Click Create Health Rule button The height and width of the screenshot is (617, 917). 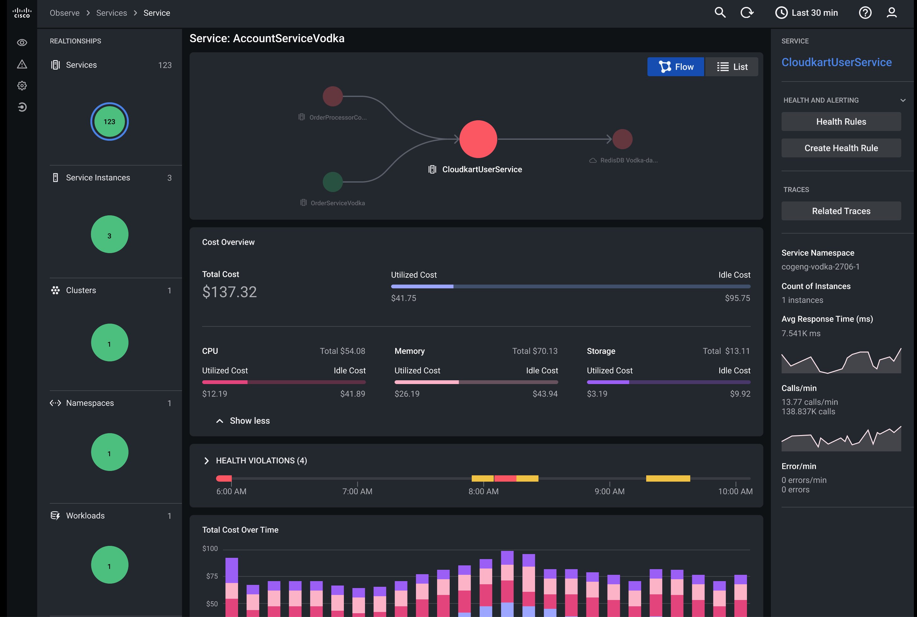coord(841,148)
